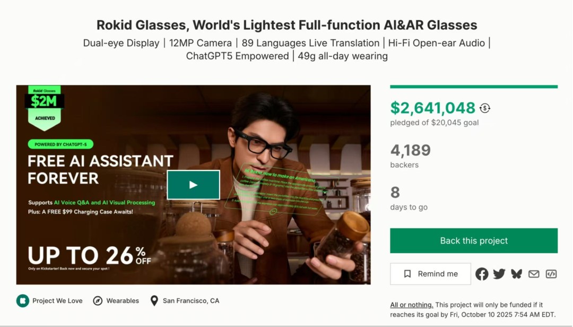This screenshot has width=573, height=327.
Task: Open the San Francisco, CA location link
Action: tap(190, 301)
